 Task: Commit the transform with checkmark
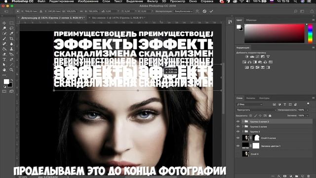[x=211, y=11]
